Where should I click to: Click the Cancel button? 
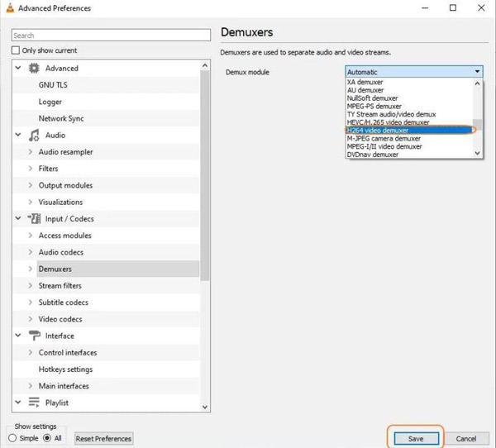466,439
